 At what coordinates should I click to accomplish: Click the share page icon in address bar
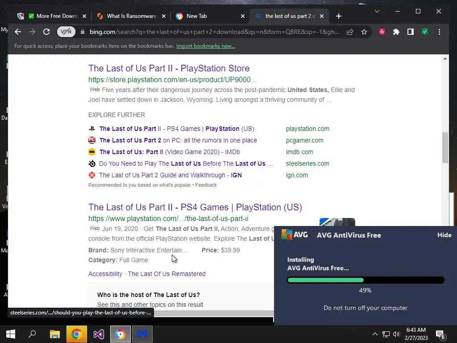point(350,32)
